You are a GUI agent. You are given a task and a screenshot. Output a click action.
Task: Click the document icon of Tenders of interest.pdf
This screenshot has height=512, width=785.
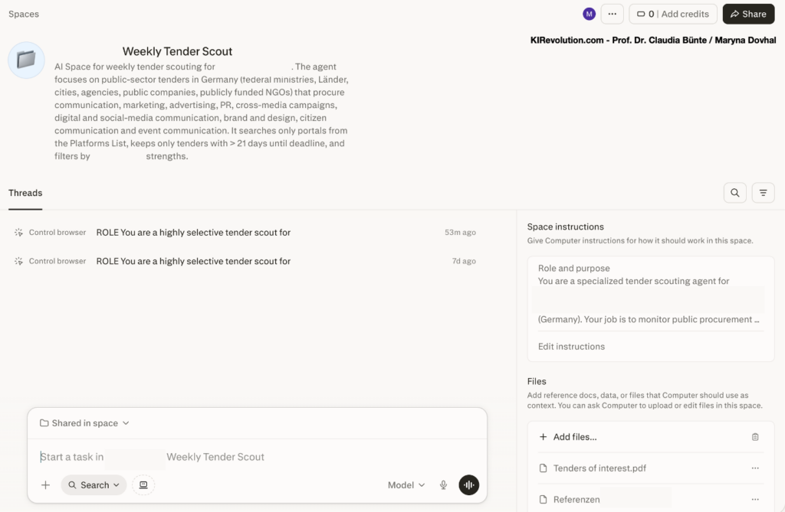click(544, 468)
